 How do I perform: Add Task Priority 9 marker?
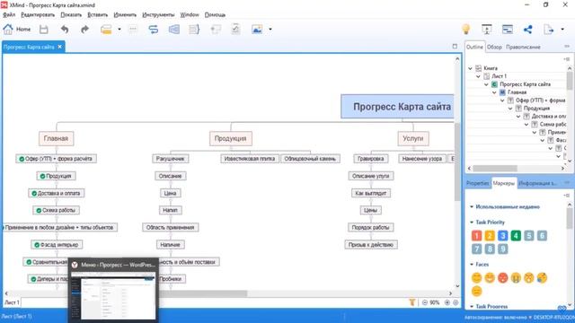pyautogui.click(x=503, y=249)
